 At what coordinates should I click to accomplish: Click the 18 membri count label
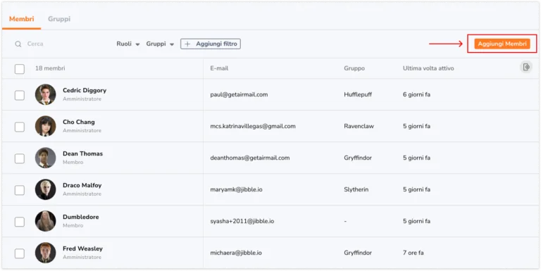50,68
